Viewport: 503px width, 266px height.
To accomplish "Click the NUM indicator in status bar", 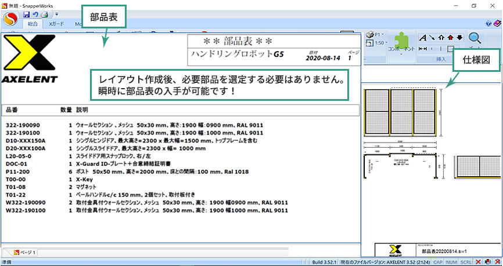I will pyautogui.click(x=451, y=262).
